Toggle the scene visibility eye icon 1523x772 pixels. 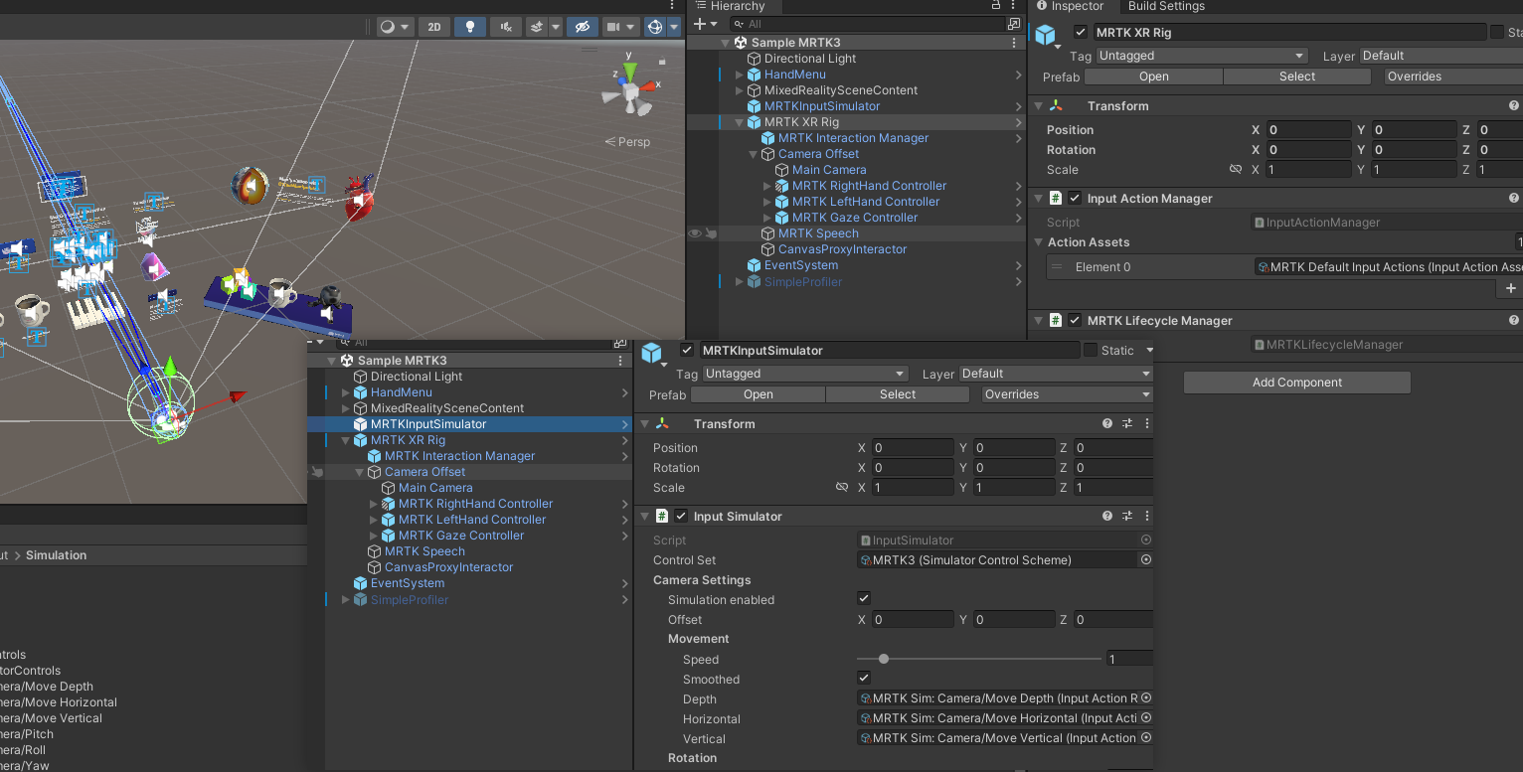point(583,27)
